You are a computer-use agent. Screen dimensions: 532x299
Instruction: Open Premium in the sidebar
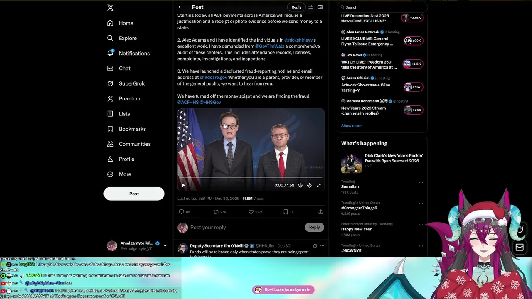(x=124, y=99)
